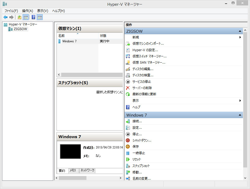The width and height of the screenshot is (250, 189).
Task: Open the 操作(A) menu
Action: pyautogui.click(x=28, y=11)
